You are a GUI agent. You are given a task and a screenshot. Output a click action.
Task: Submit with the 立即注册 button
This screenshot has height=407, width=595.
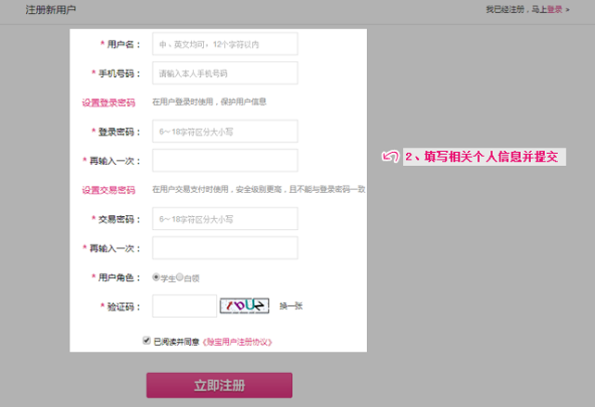[220, 386]
